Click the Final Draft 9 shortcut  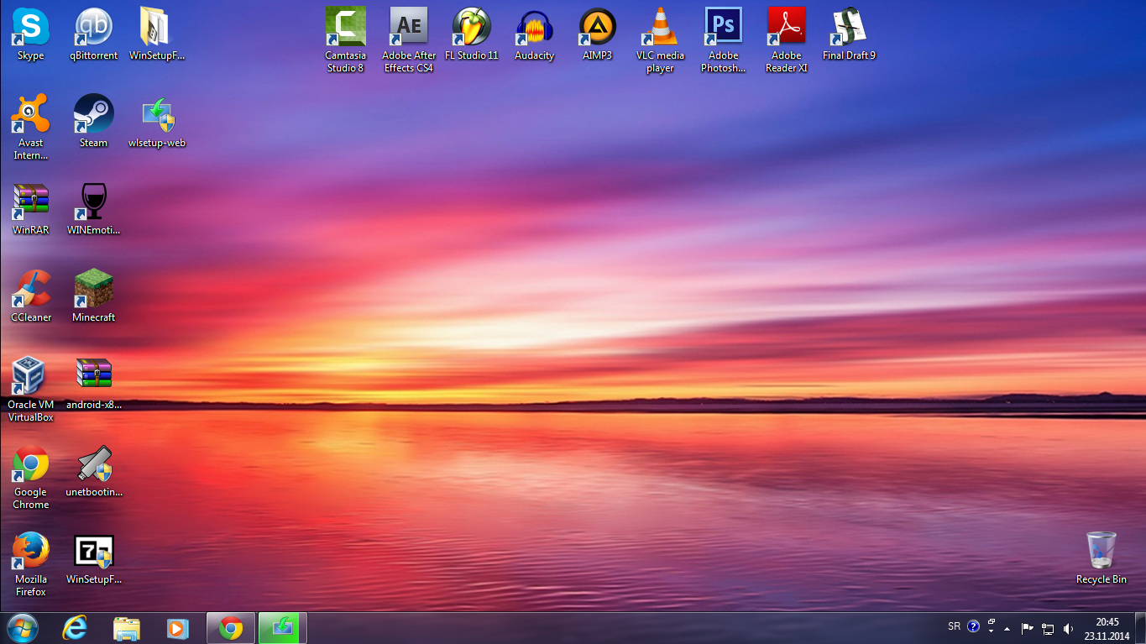[849, 34]
